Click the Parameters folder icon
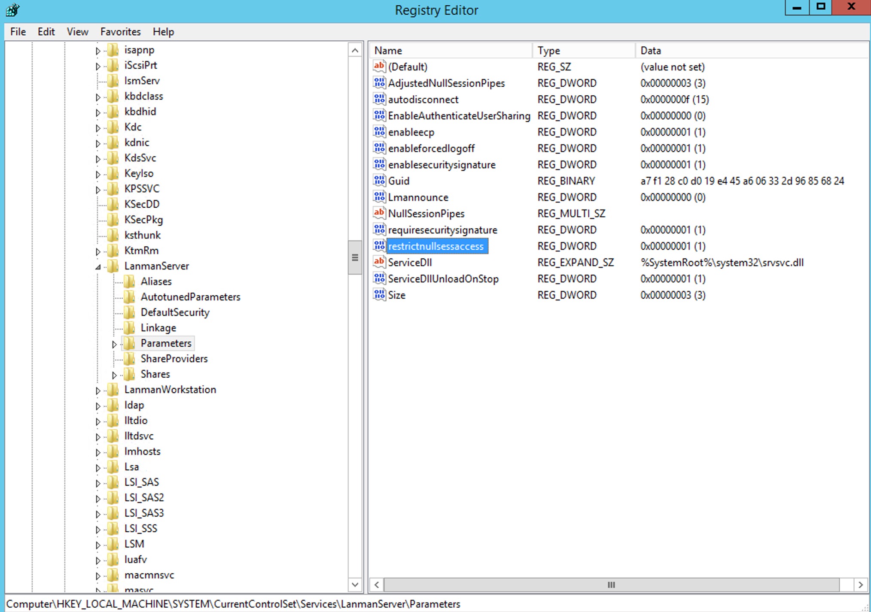The height and width of the screenshot is (612, 871). coord(129,343)
